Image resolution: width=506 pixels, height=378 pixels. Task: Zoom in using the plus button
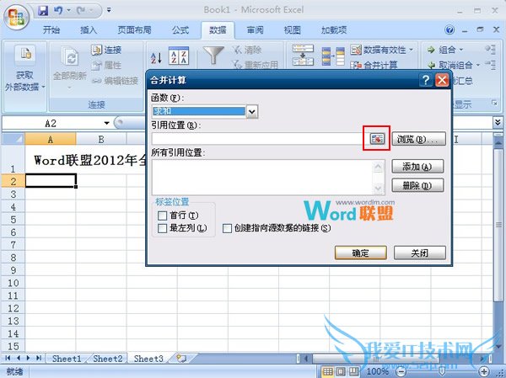click(x=484, y=371)
